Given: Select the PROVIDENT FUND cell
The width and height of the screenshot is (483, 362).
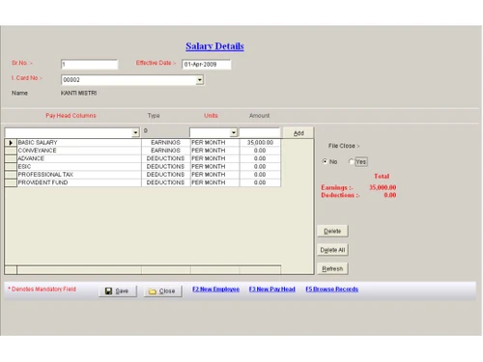Looking at the screenshot, I should click(79, 182).
